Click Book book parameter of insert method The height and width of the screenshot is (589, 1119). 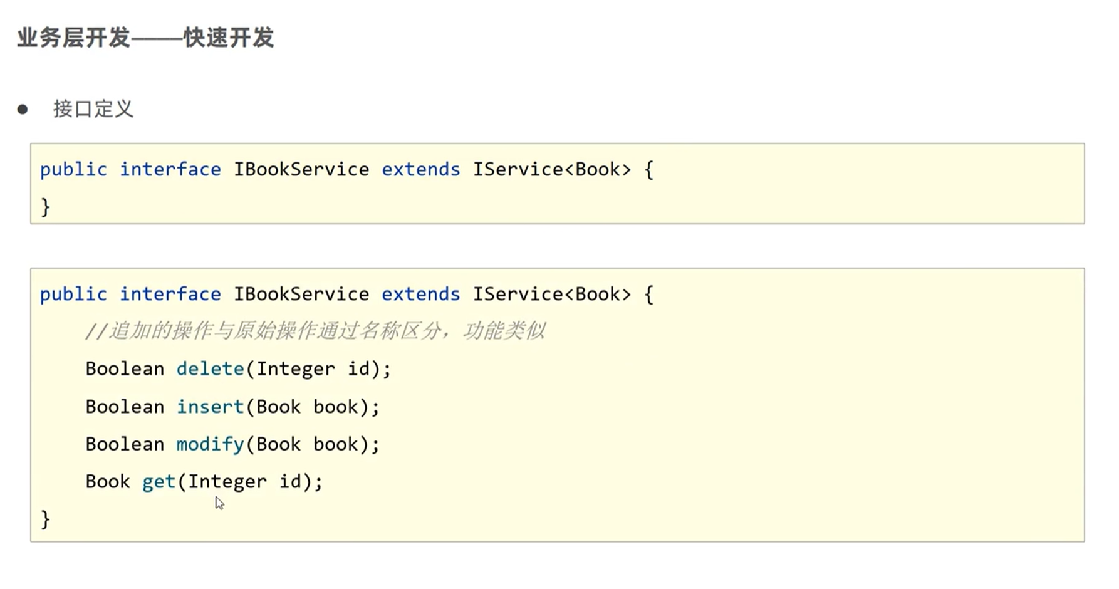[307, 407]
